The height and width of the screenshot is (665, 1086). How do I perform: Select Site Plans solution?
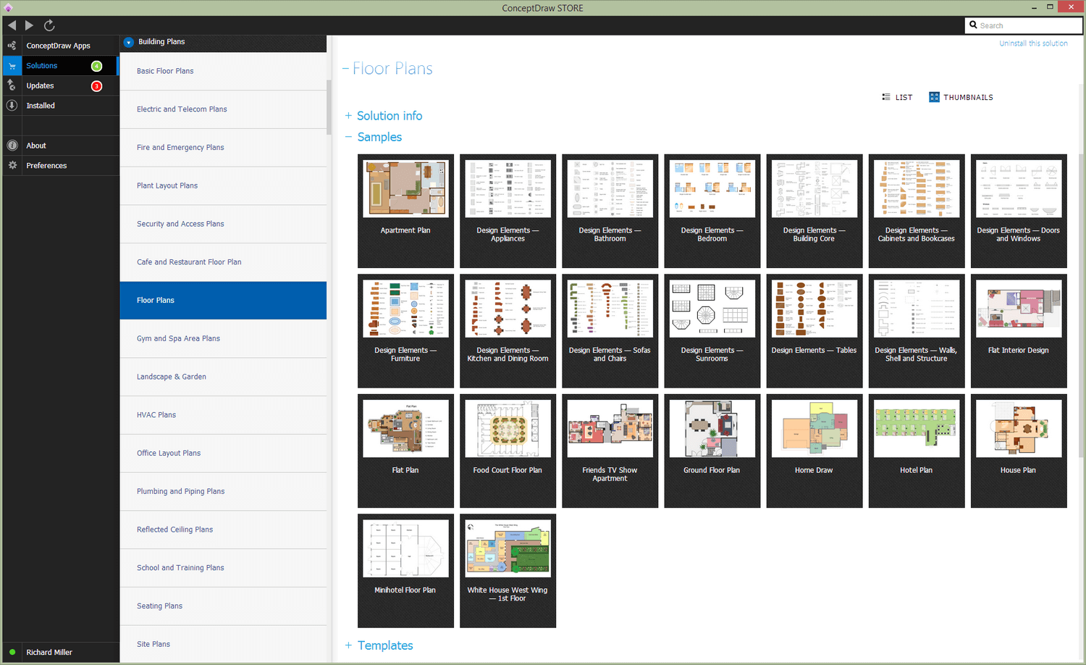pyautogui.click(x=223, y=644)
